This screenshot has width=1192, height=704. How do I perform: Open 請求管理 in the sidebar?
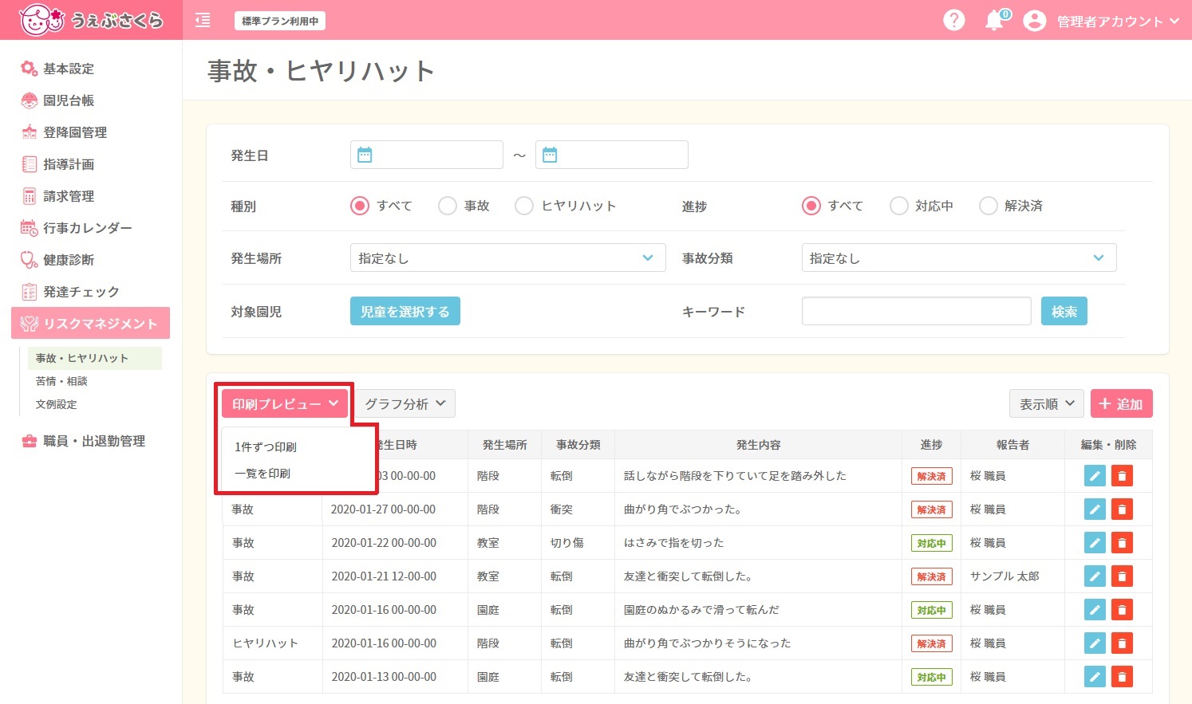coord(69,196)
